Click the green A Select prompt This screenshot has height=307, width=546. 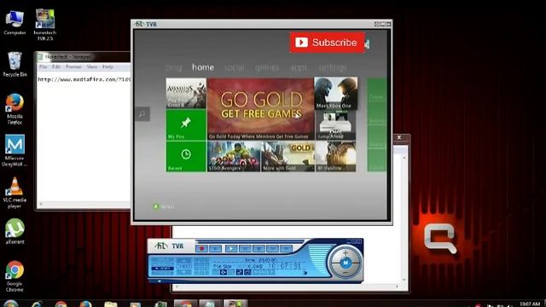(x=164, y=206)
